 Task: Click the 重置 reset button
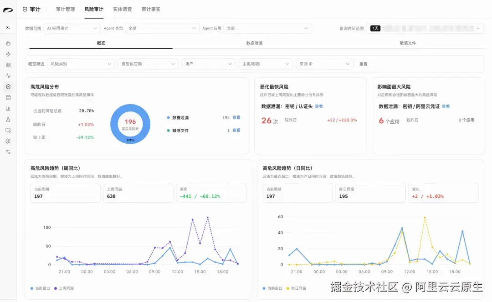point(364,64)
